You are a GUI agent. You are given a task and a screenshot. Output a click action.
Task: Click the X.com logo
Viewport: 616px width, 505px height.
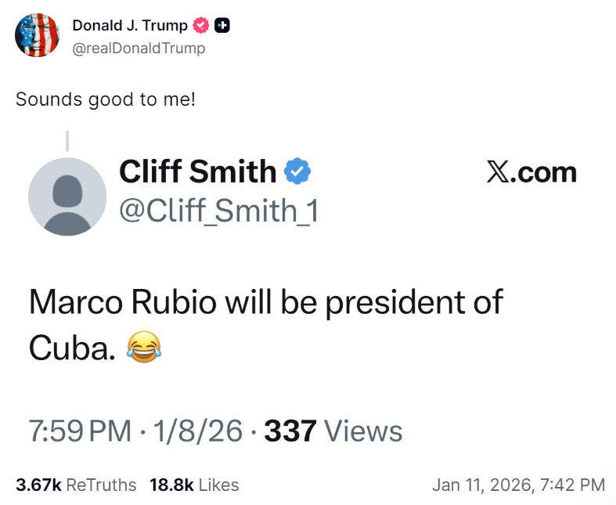coord(531,172)
